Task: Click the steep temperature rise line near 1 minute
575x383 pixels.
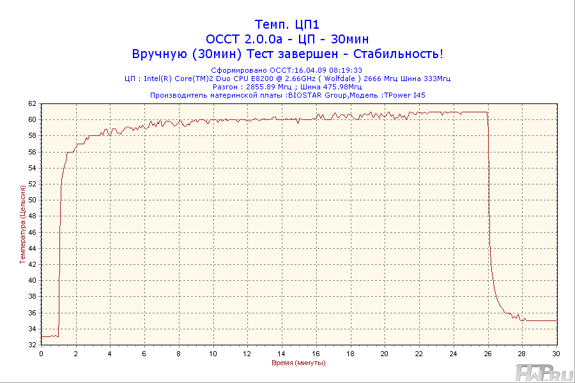Action: (x=59, y=255)
